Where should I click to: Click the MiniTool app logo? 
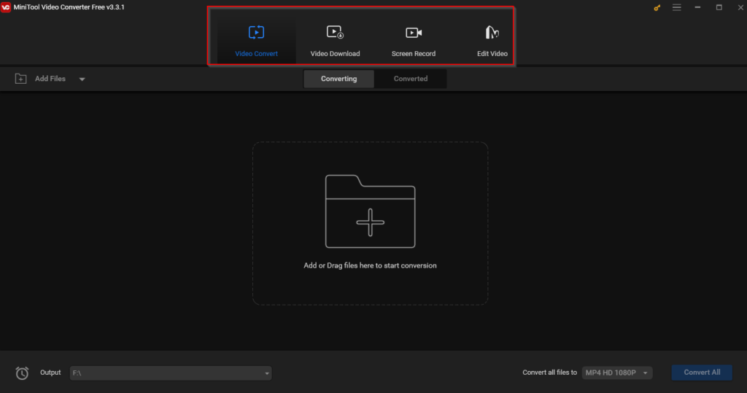[6, 7]
